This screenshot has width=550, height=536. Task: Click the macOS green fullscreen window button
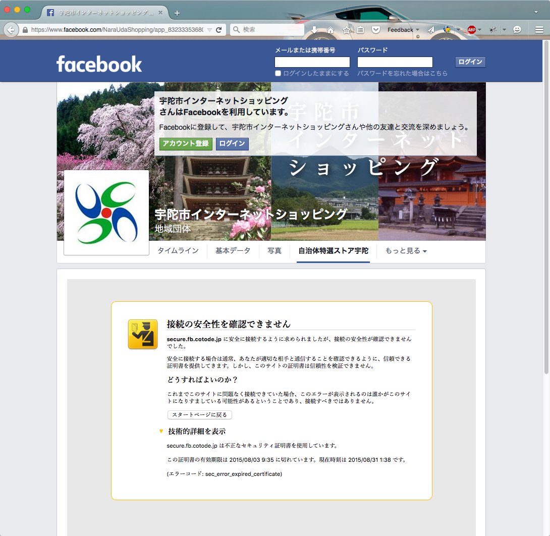[27, 10]
